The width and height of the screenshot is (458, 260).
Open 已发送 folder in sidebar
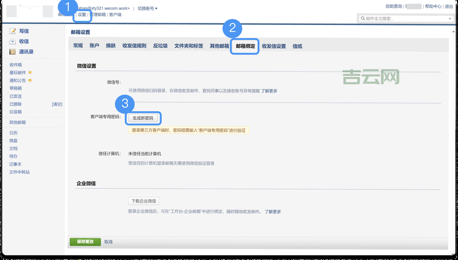point(16,96)
